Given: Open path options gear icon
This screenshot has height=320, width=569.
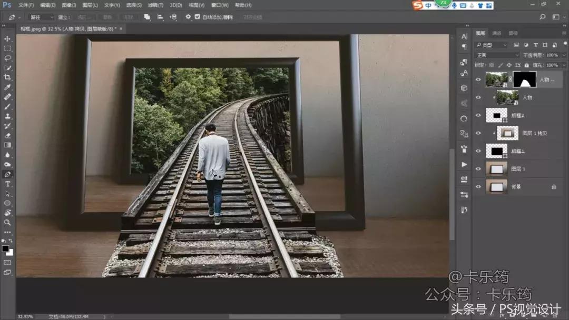Looking at the screenshot, I should (188, 17).
